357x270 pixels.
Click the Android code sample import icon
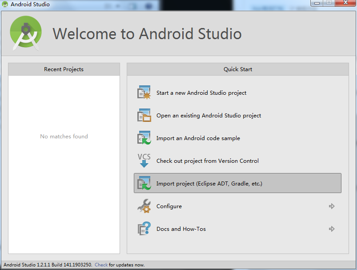click(144, 138)
